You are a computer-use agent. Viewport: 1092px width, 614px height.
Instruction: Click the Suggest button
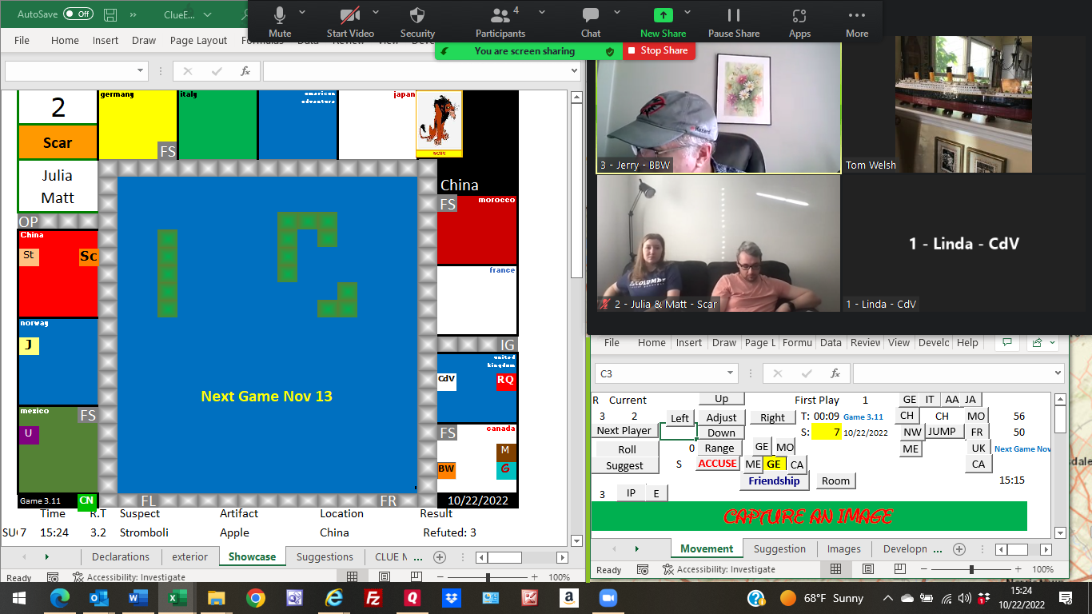pyautogui.click(x=624, y=465)
